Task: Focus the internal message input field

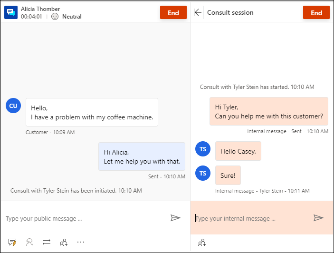Action: (251, 218)
